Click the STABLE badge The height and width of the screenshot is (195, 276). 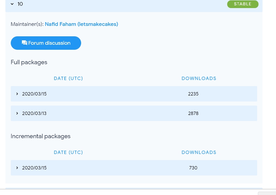coord(243,4)
